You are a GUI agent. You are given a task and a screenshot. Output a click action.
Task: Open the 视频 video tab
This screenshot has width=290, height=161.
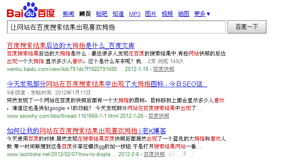[167, 14]
